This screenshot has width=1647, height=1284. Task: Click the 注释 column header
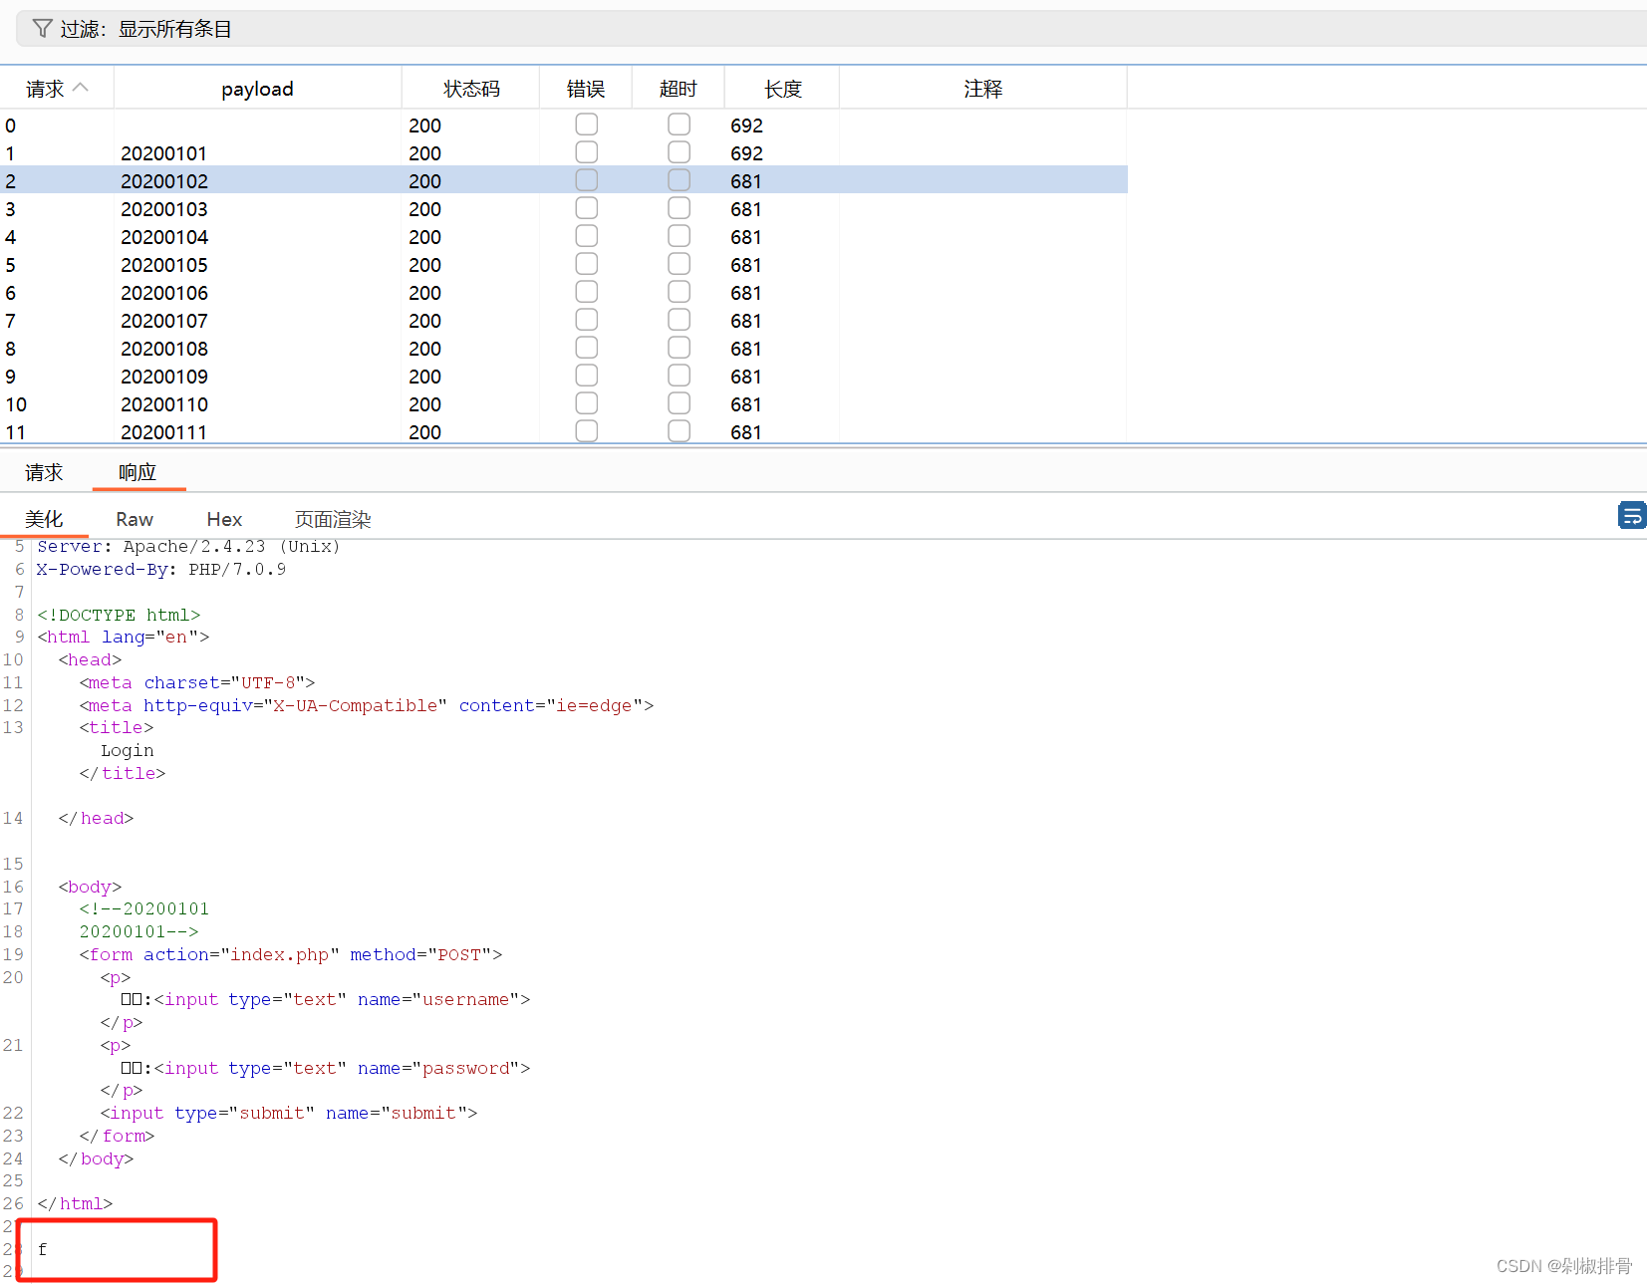[x=982, y=88]
